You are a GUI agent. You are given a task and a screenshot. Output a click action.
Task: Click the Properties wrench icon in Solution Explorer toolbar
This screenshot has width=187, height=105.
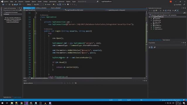point(175,10)
